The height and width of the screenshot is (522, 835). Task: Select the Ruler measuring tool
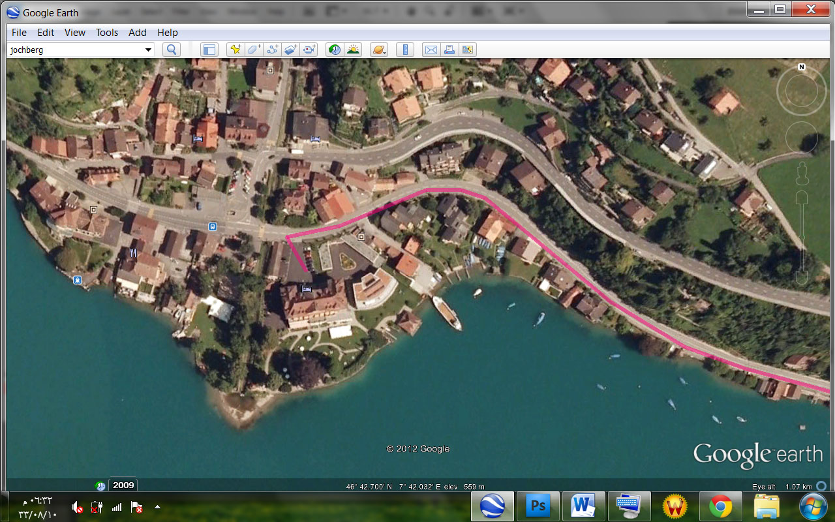click(405, 50)
